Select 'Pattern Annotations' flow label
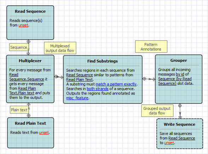 pos(151,47)
